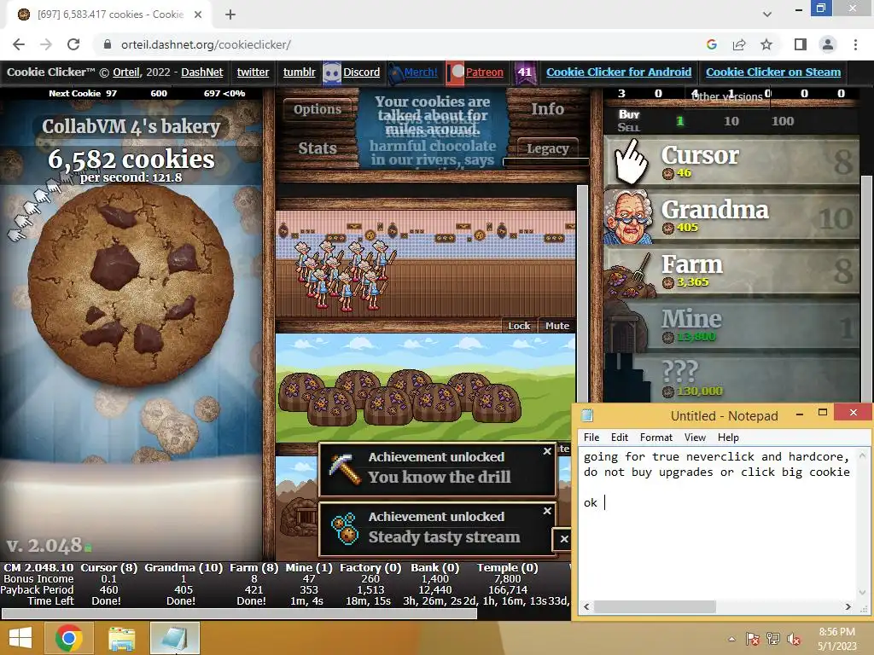Open Cookie Clicker for Android link
874x655 pixels.
(x=619, y=72)
